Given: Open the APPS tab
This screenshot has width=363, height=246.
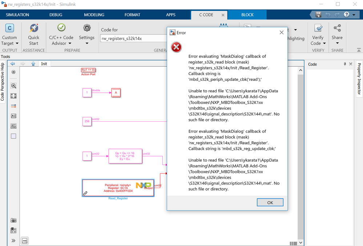Looking at the screenshot, I should pyautogui.click(x=171, y=15).
